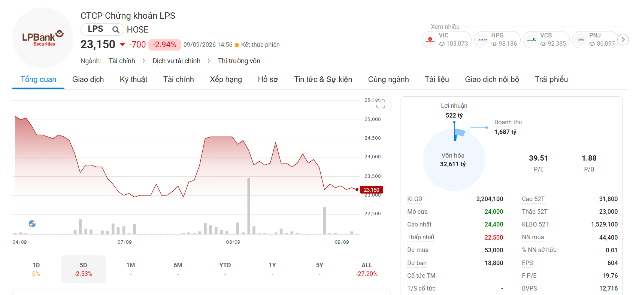Open the Thị trường vốn industry link
The image size is (639, 295).
[239, 61]
